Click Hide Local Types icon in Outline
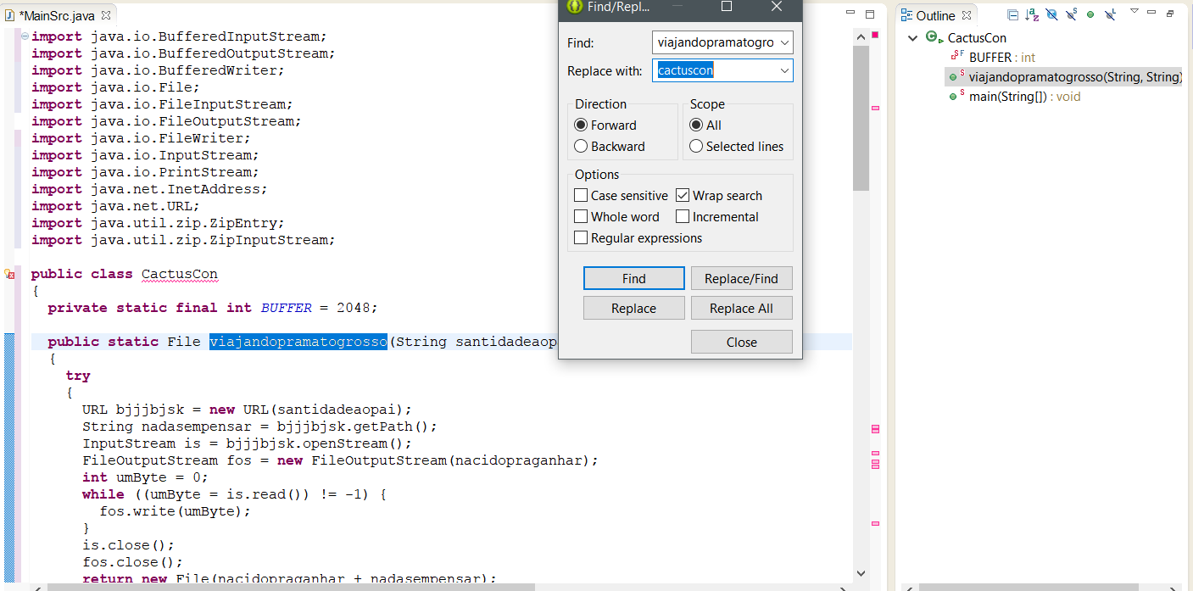The width and height of the screenshot is (1193, 591). click(1110, 15)
